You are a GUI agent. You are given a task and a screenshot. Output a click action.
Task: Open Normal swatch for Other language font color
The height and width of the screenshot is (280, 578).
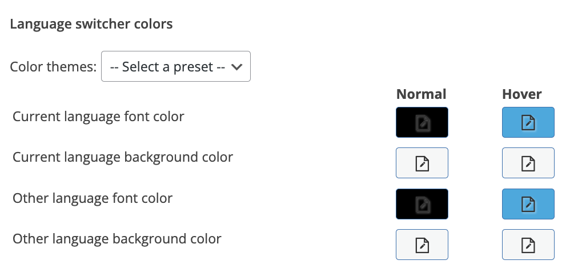tap(422, 204)
